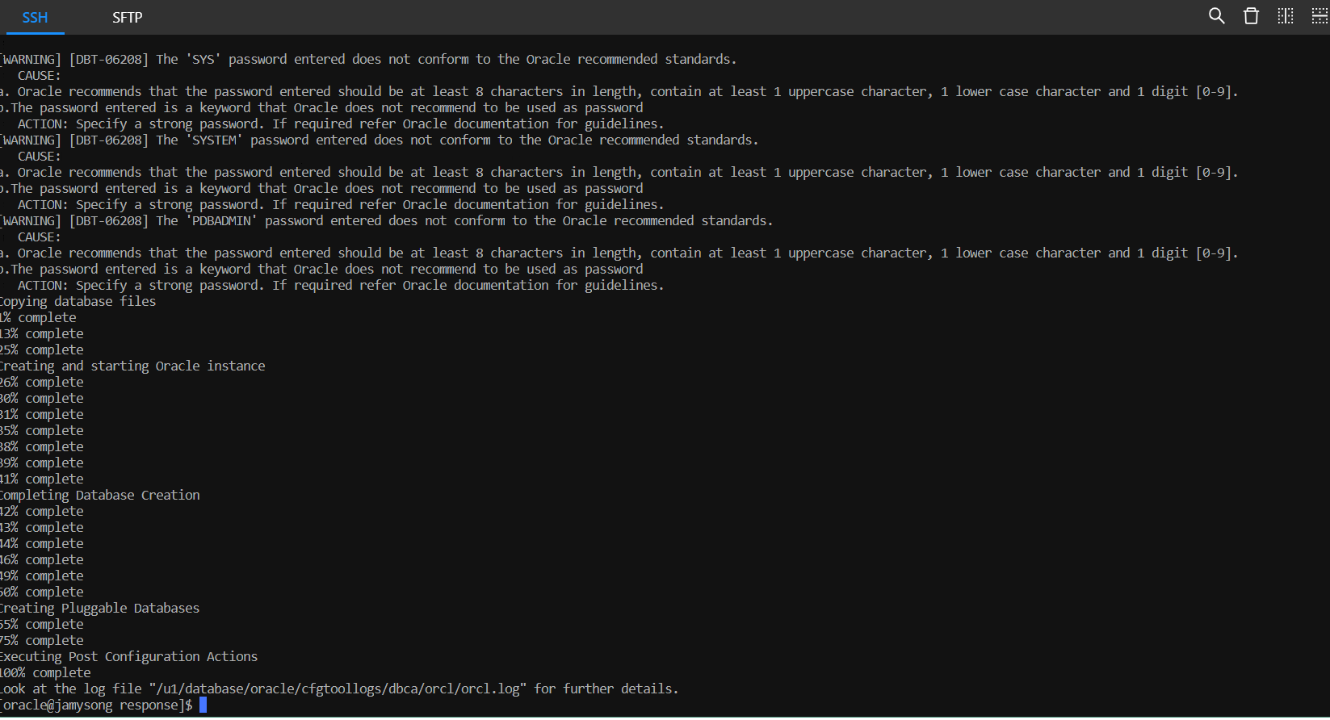The height and width of the screenshot is (720, 1330).
Task: Click the '35% complete' line
Action: 42,430
